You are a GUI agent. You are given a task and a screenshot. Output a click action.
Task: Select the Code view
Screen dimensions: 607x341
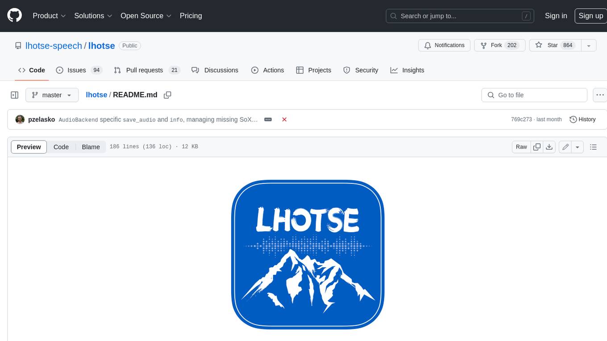pos(61,147)
